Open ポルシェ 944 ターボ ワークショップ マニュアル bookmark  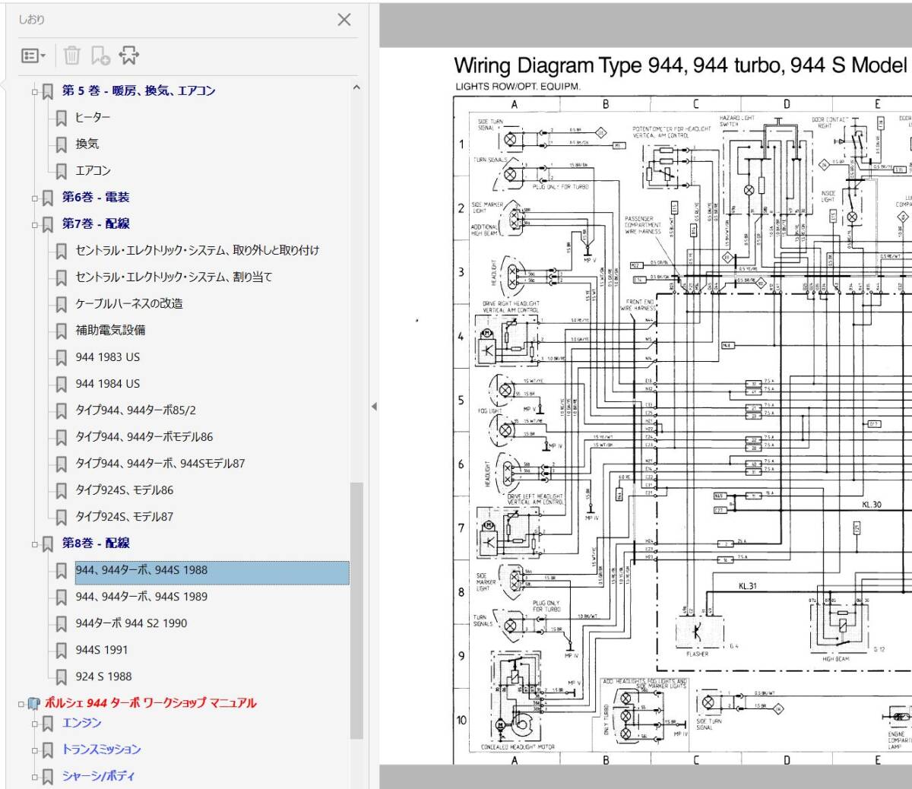click(x=150, y=703)
